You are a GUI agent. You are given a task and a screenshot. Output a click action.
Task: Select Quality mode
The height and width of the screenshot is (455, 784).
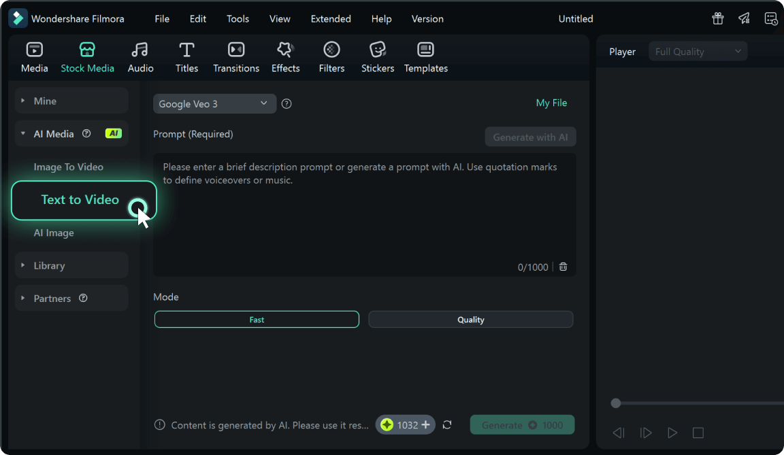470,319
